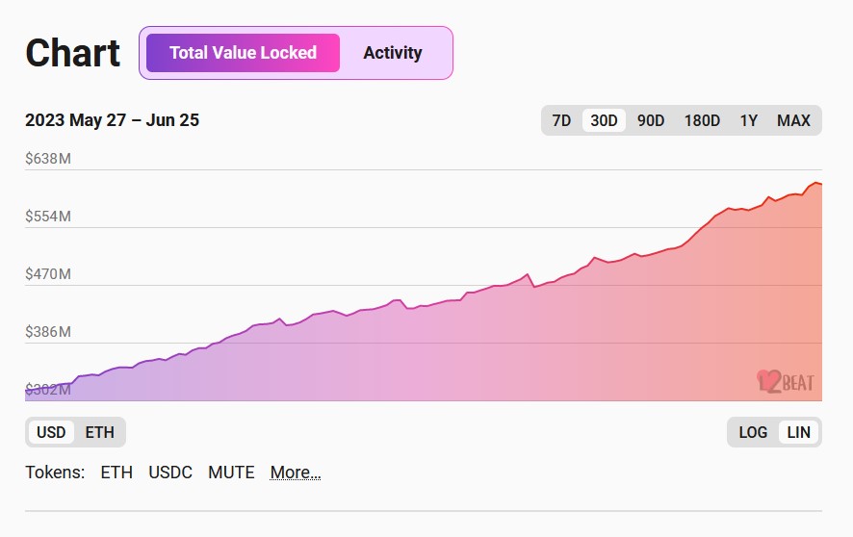Click the chart peak near the right edge
853x537 pixels.
coord(815,183)
